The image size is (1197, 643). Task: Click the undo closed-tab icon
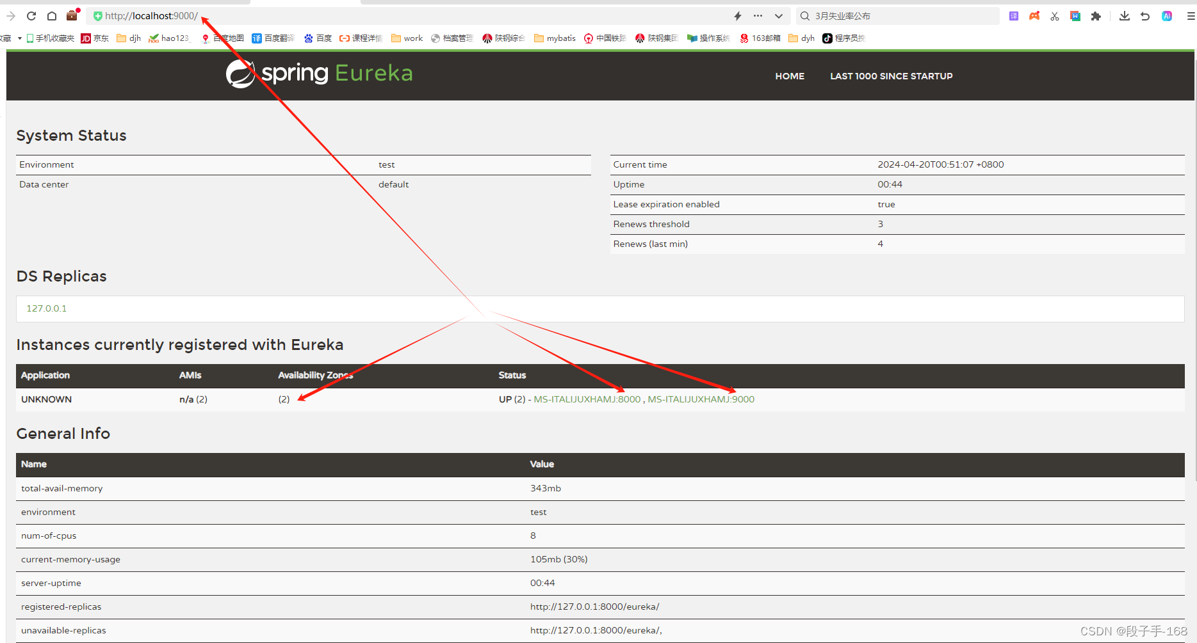(1145, 16)
